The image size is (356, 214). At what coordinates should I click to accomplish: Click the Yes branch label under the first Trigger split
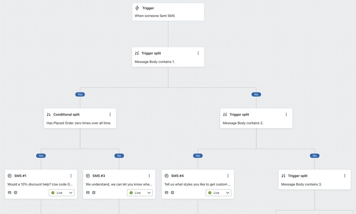pos(80,95)
